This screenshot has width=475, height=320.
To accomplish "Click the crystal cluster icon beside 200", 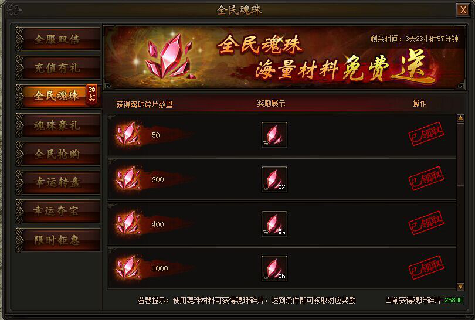I will (128, 178).
